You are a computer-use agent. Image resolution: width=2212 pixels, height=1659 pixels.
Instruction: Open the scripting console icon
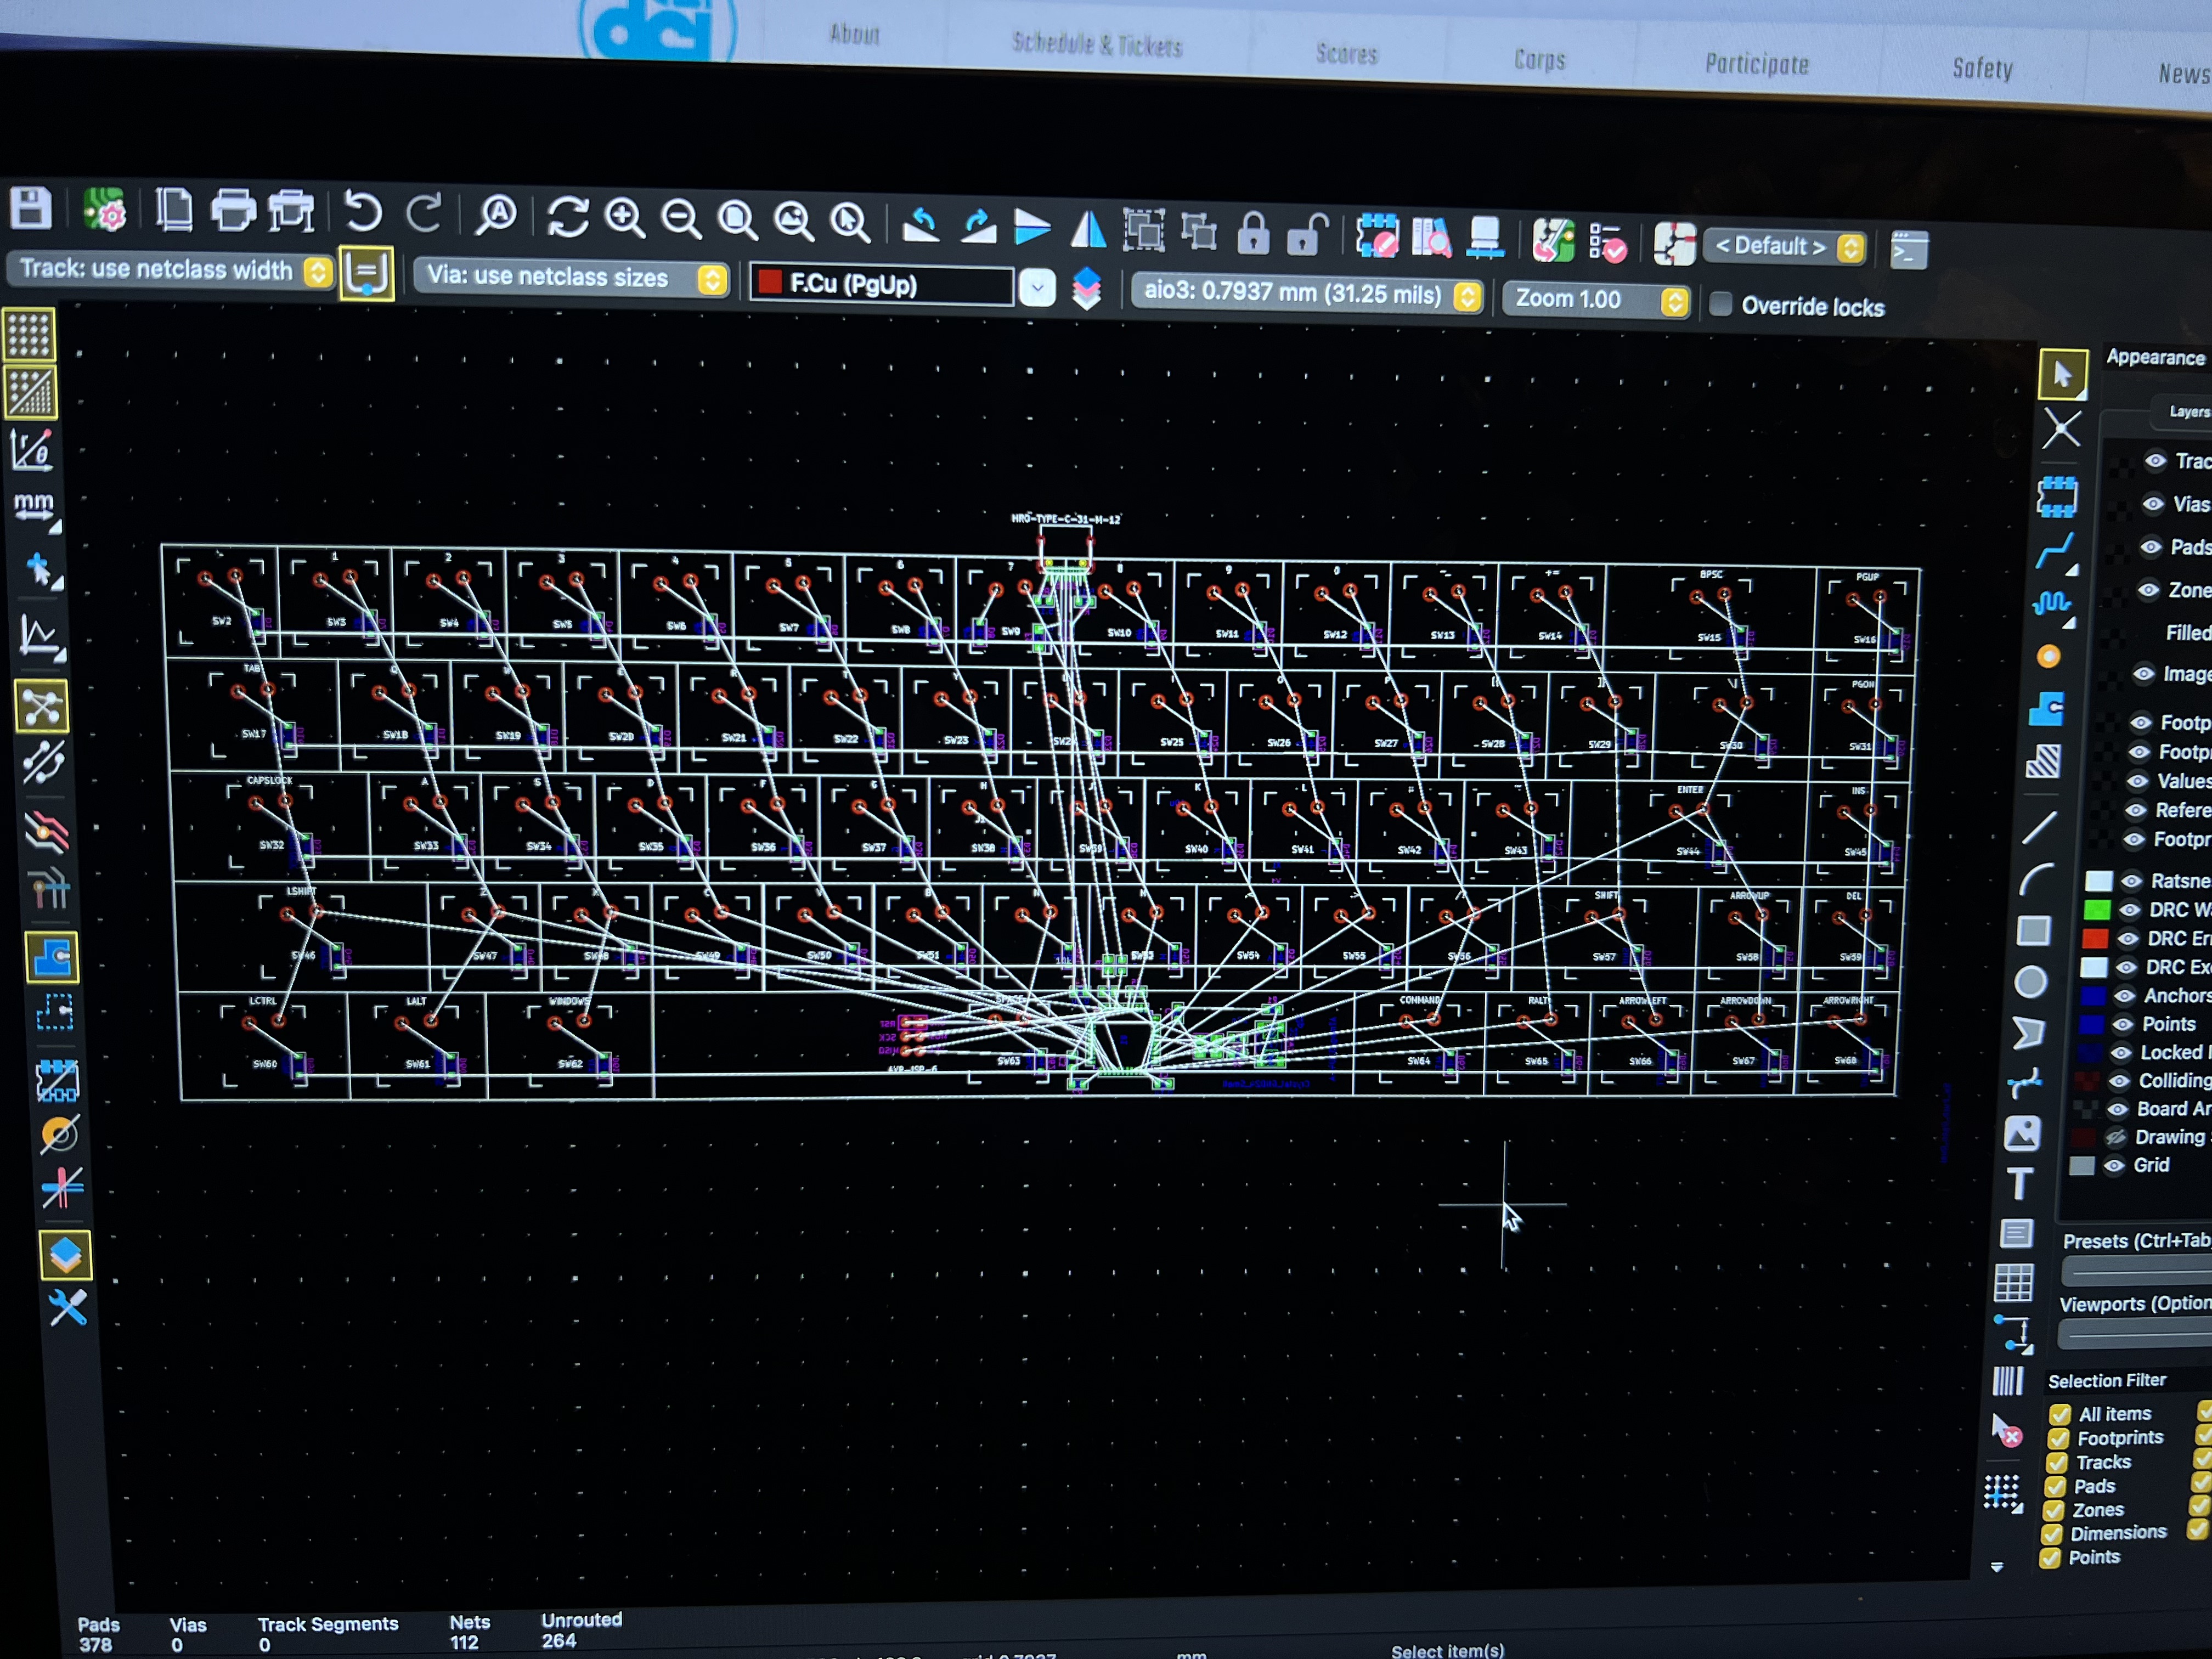coord(1908,250)
